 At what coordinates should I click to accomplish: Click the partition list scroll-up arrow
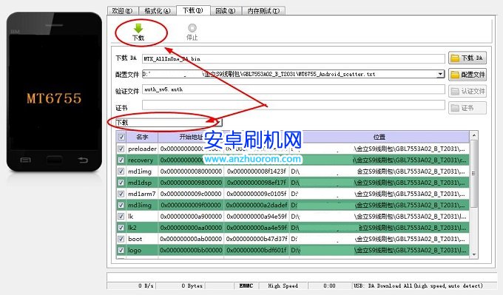tap(474, 135)
